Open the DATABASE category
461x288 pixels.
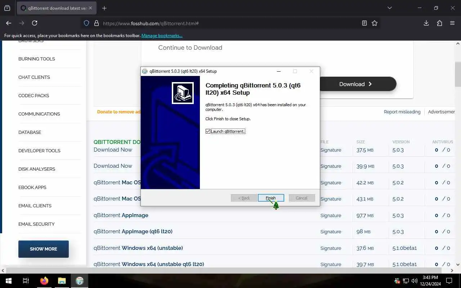(30, 132)
